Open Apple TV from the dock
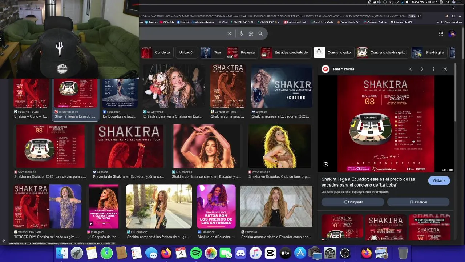465x262 pixels. (x=285, y=253)
